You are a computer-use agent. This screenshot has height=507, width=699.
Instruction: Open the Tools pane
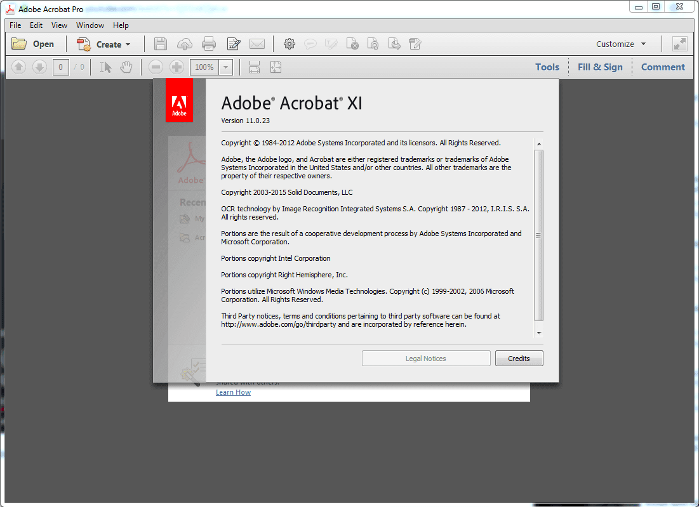point(547,67)
